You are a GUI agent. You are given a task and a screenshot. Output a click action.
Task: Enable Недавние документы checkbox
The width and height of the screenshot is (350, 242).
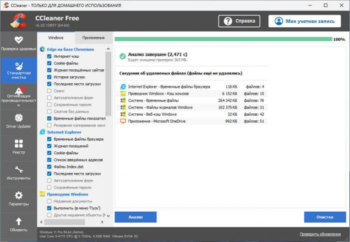[x=50, y=201]
